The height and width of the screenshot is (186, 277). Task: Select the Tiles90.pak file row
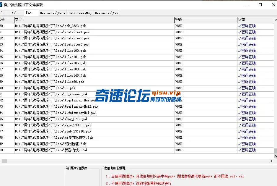137,82
